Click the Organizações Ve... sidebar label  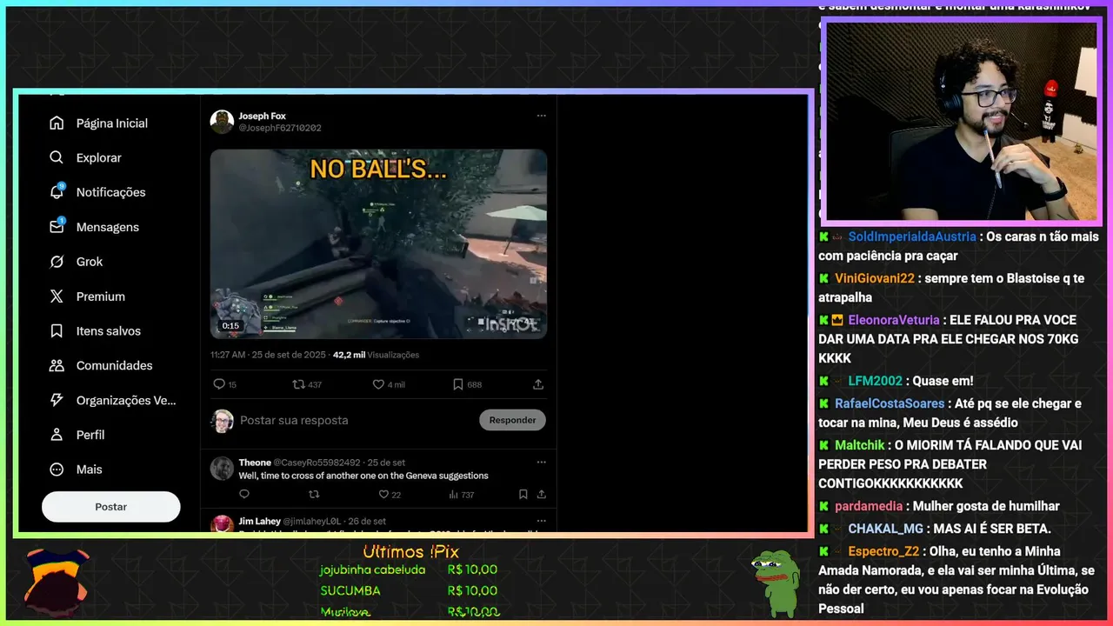(x=126, y=400)
